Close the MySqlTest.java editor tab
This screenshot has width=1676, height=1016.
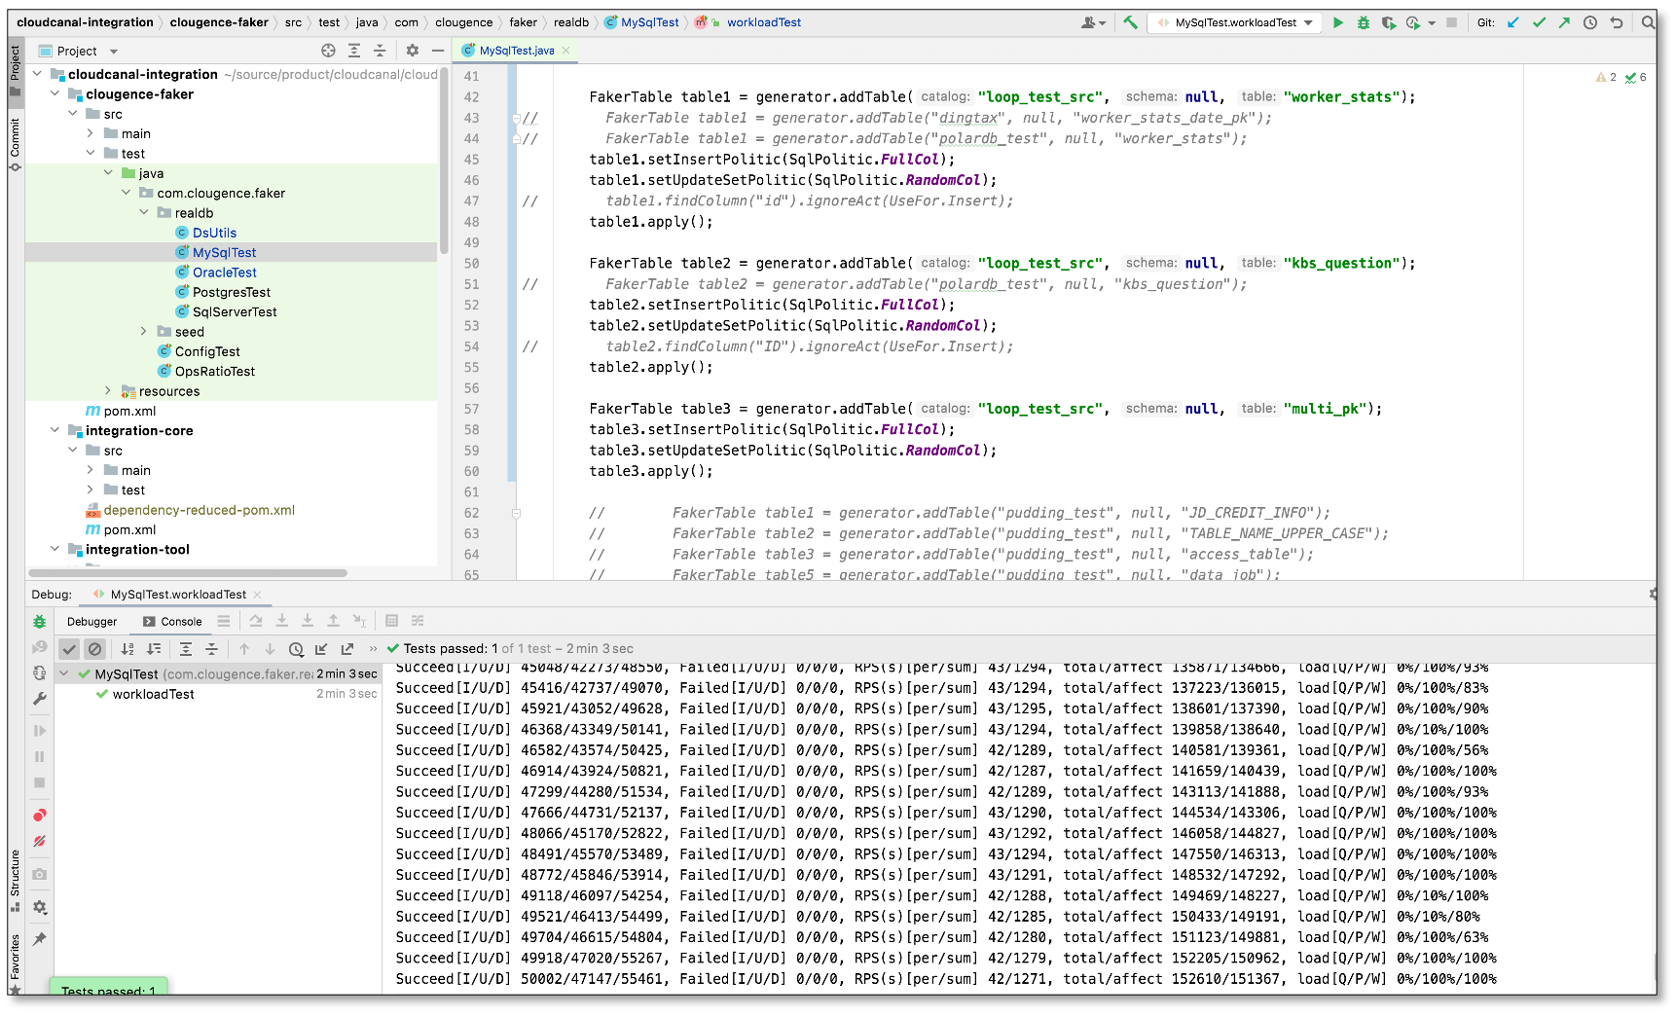click(566, 51)
